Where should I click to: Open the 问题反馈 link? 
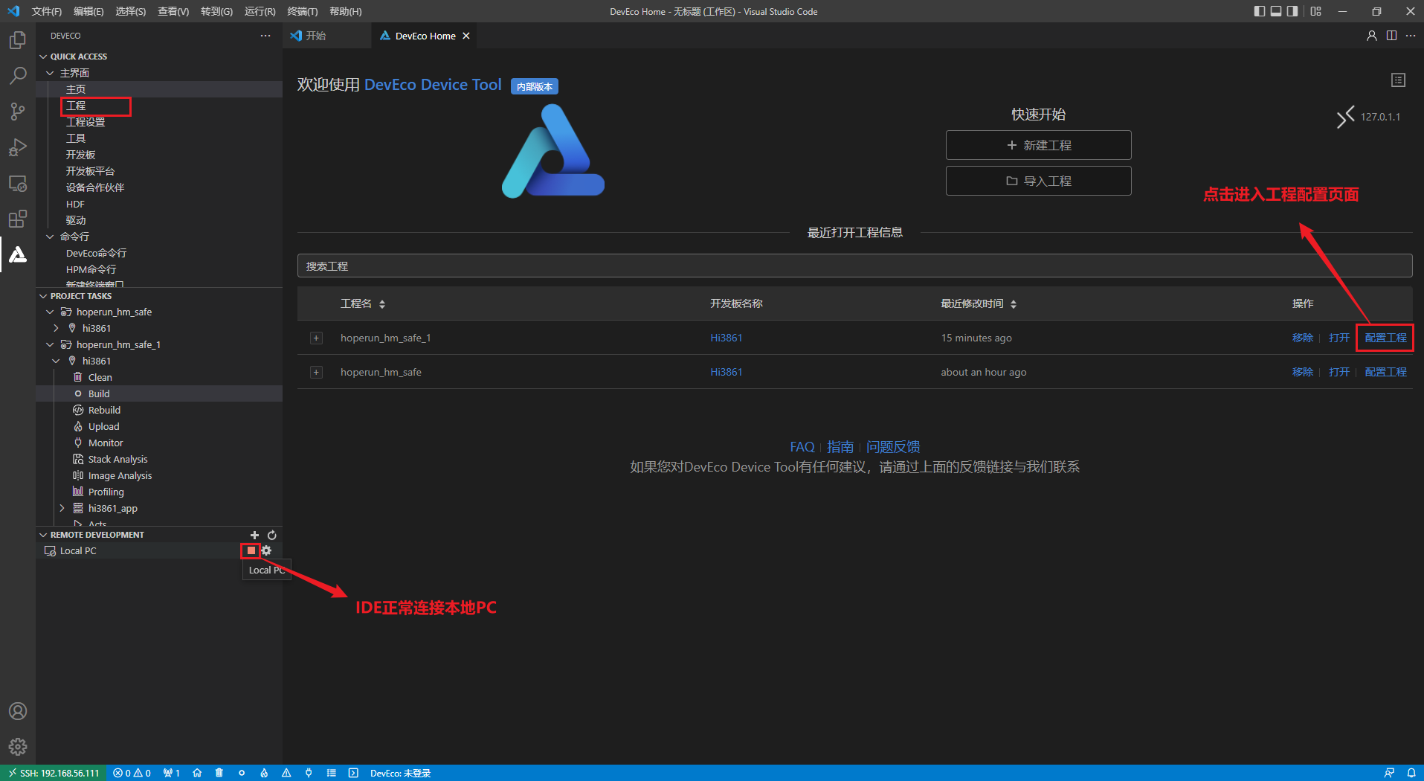893,446
